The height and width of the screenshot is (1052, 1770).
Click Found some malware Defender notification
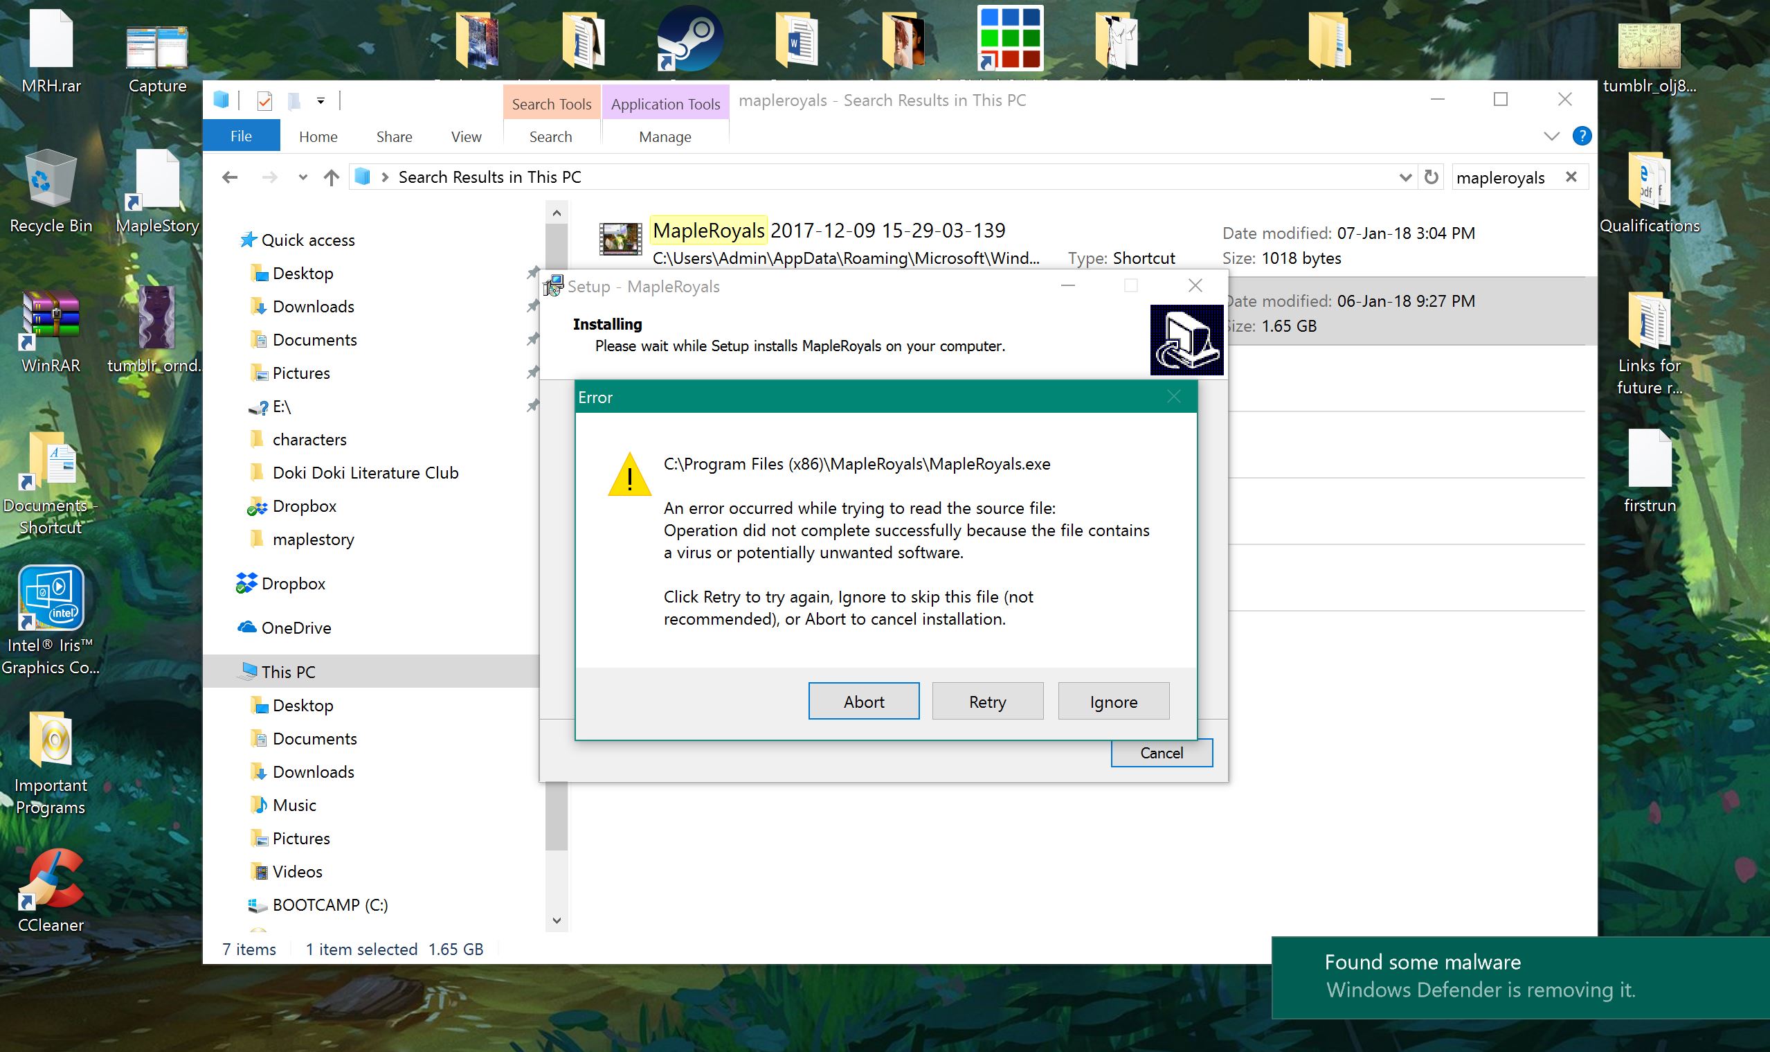point(1521,977)
